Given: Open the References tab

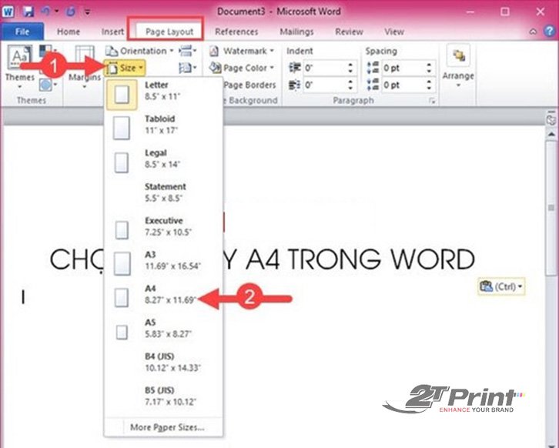Looking at the screenshot, I should click(236, 32).
